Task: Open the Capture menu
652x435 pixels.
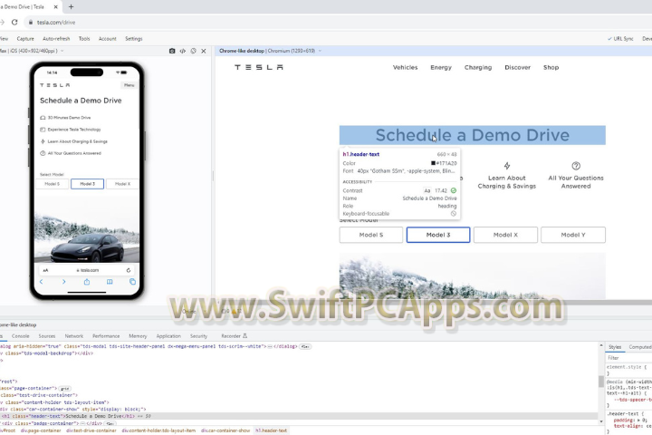Action: point(25,39)
